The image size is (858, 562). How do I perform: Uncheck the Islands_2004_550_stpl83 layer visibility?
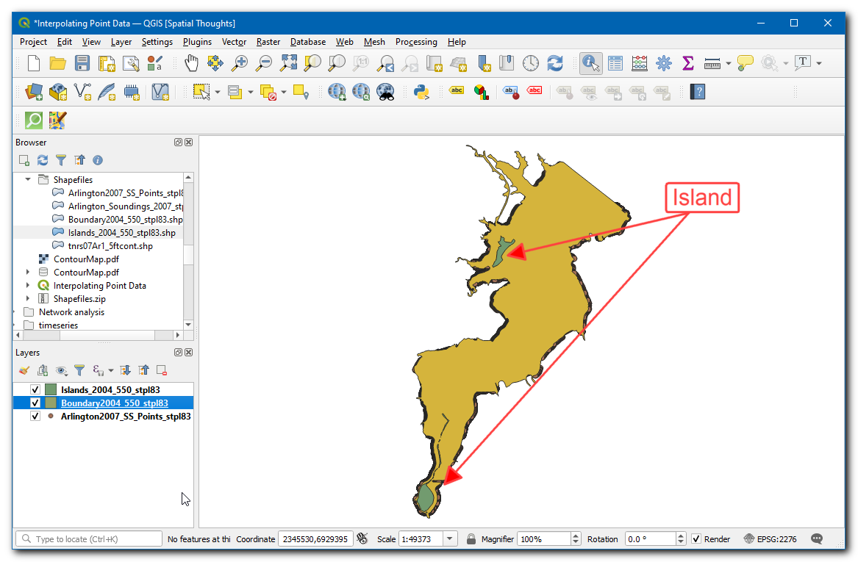pos(35,390)
